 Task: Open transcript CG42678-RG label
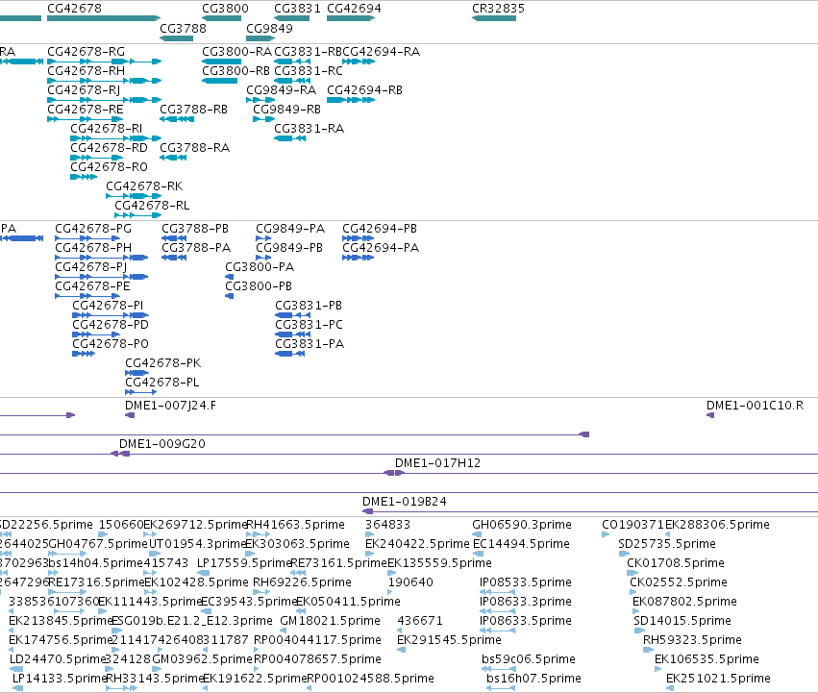[87, 52]
